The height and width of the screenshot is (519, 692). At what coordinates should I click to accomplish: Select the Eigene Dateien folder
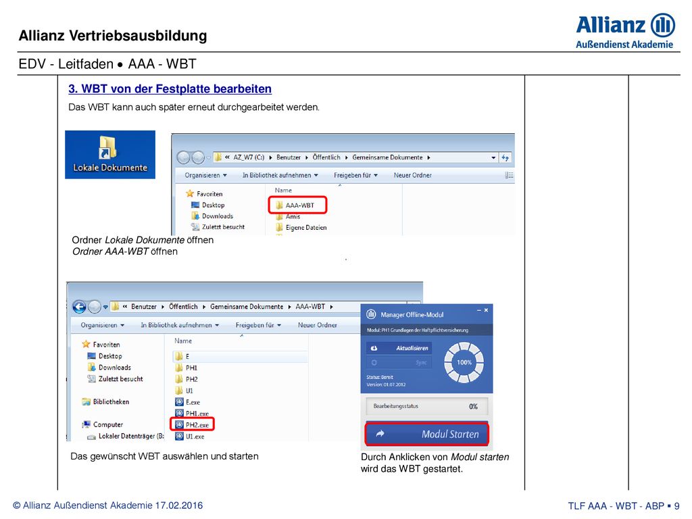[x=301, y=227]
